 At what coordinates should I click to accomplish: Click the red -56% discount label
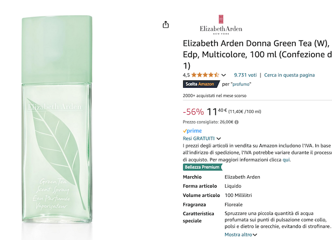tap(193, 112)
